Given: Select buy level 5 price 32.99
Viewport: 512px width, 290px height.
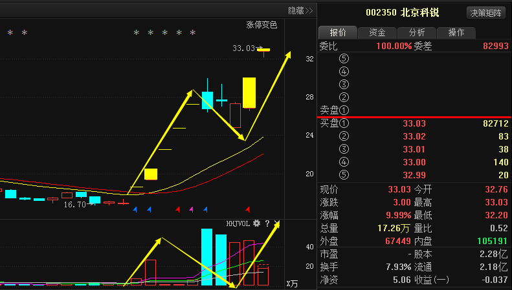Looking at the screenshot, I should 414,175.
